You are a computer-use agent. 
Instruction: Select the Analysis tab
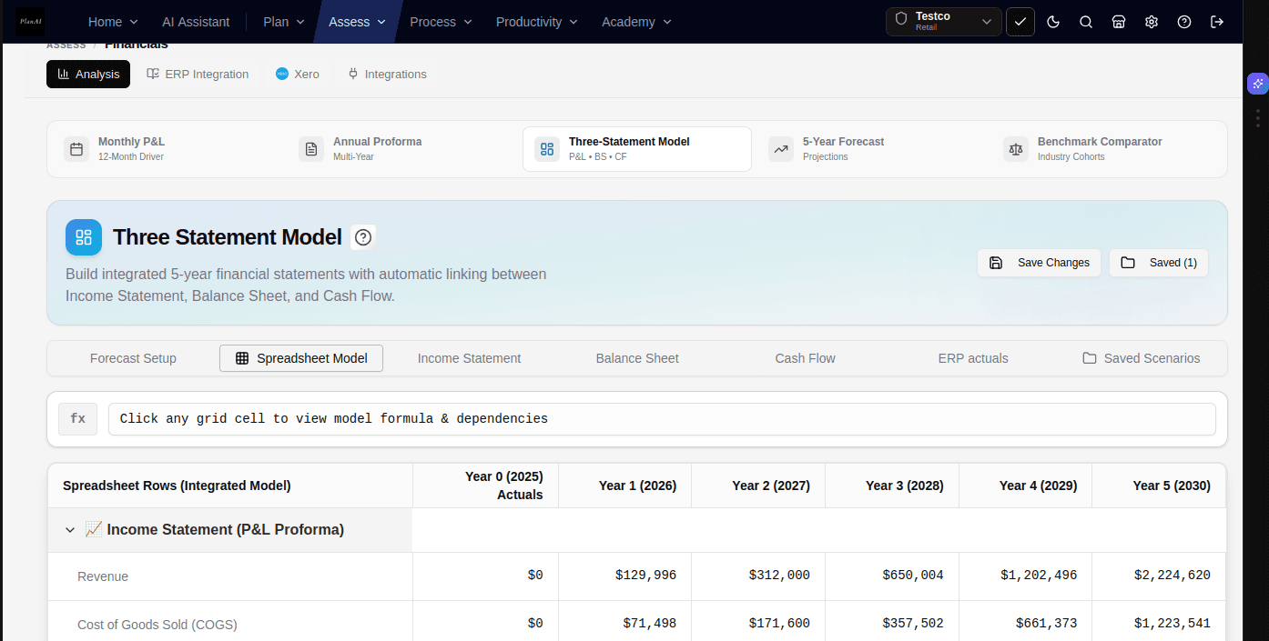(x=88, y=74)
